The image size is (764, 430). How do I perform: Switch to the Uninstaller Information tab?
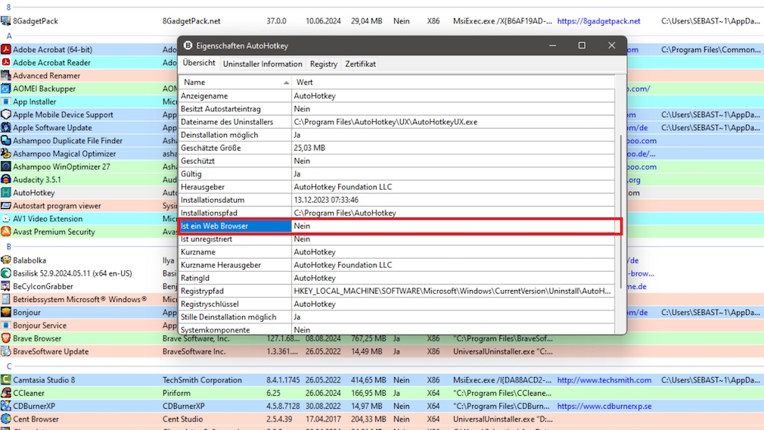pyautogui.click(x=262, y=64)
